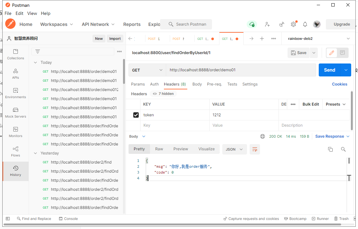Click the Upgrade button

tap(341, 24)
